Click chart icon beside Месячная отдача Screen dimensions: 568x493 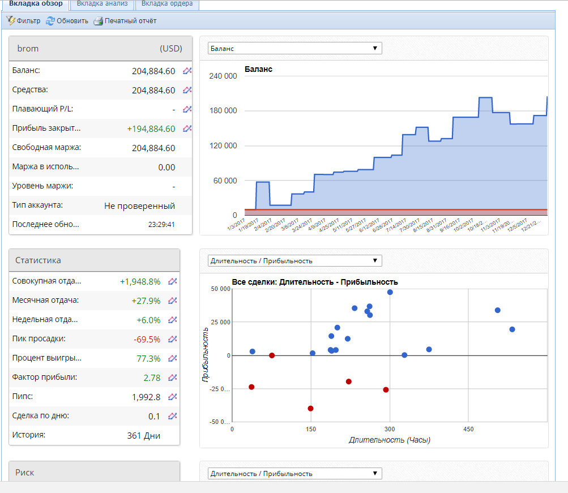point(172,301)
